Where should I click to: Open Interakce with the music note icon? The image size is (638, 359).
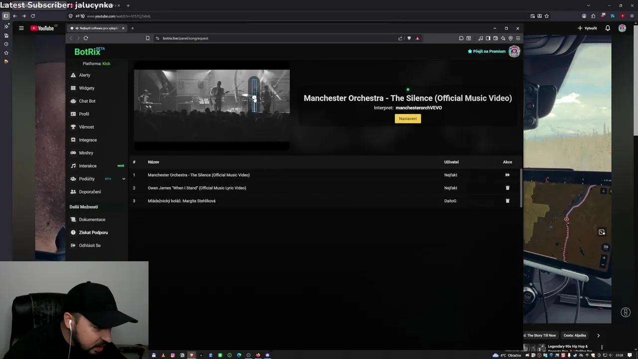(x=88, y=166)
